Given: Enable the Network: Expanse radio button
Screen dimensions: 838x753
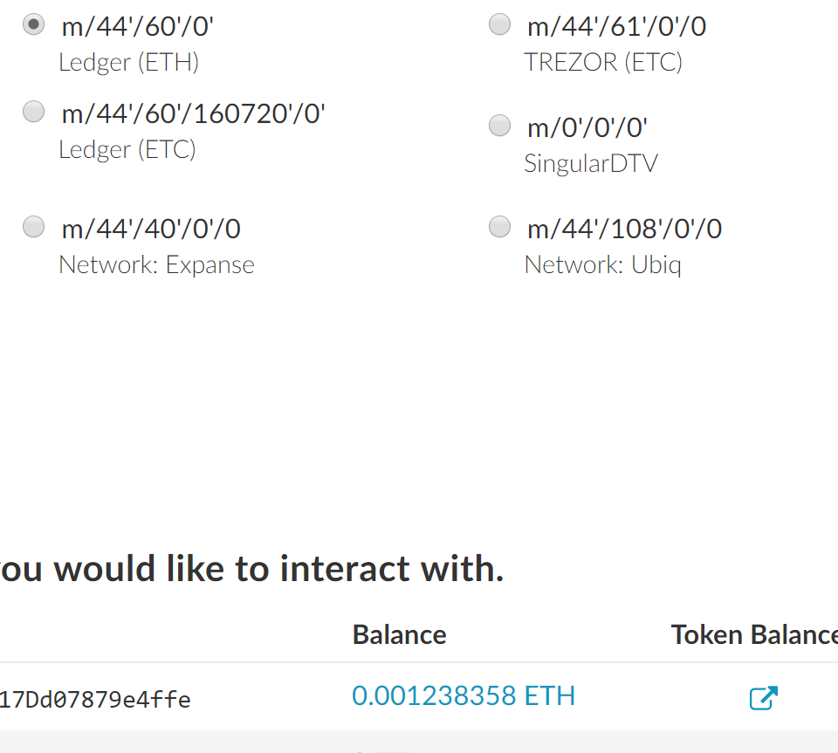Looking at the screenshot, I should [34, 227].
